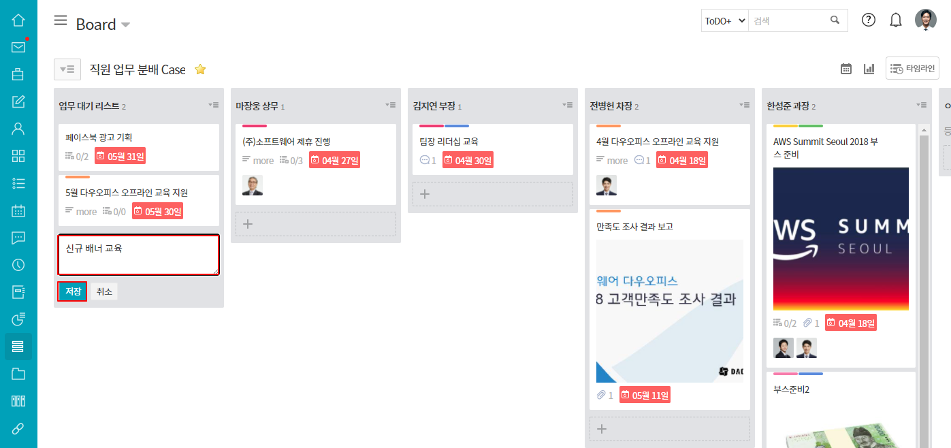Click the 한성준 과장 column scrollbar
The width and height of the screenshot is (951, 448).
924,272
